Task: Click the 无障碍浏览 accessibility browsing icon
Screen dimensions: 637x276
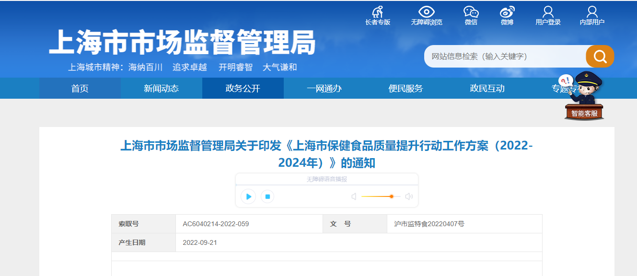Action: point(427,14)
